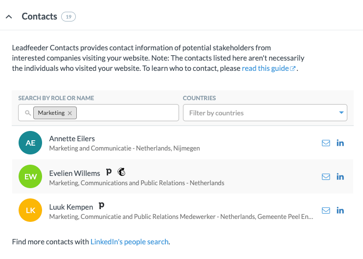The image size is (363, 259).
Task: Click the Mailchimp icon beside Evelien Willems
Action: tap(121, 172)
